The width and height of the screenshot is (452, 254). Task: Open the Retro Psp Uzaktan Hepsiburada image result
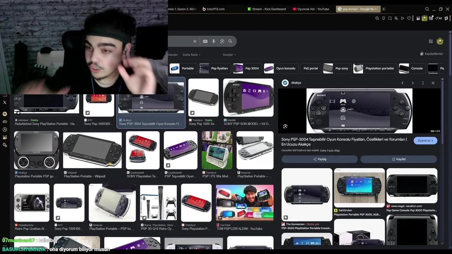coord(32,203)
